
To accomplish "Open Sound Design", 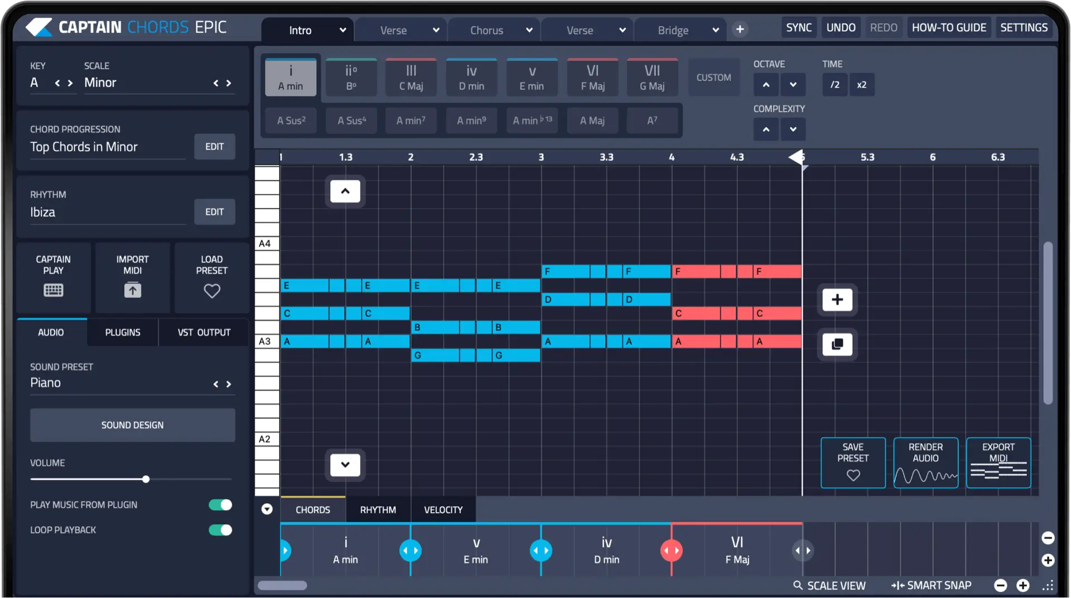I will 133,425.
